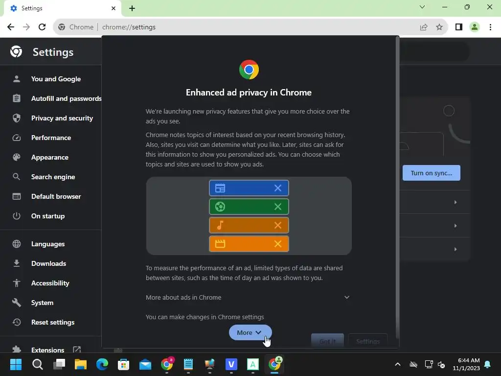Click the share page icon in address bar
The height and width of the screenshot is (376, 501).
[424, 27]
